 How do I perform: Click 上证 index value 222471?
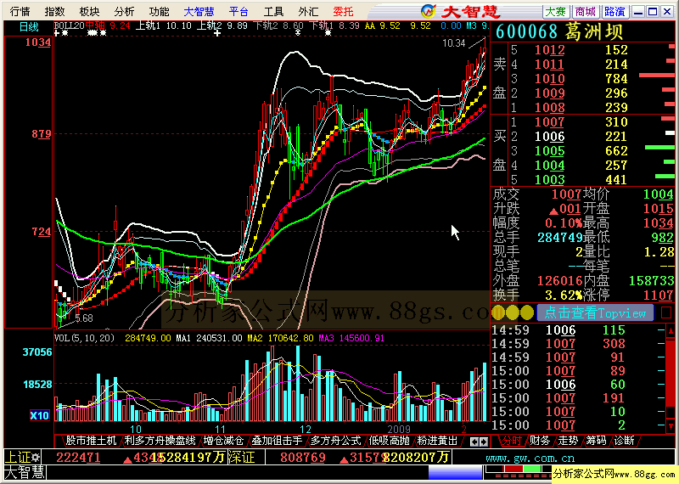click(78, 457)
